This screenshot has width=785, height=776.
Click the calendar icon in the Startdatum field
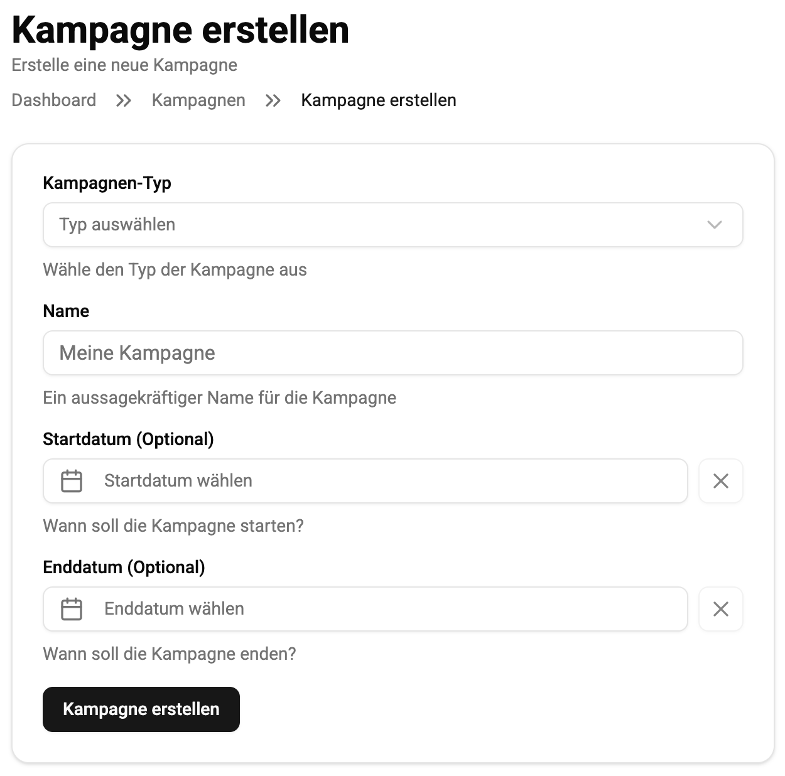[72, 481]
